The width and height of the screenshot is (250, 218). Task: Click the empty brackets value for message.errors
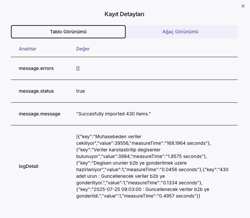coord(78,68)
